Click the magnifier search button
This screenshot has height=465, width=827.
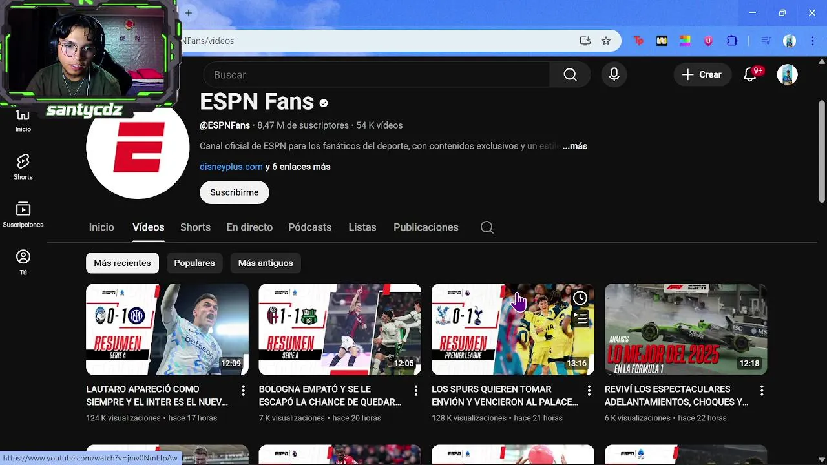[x=570, y=75]
